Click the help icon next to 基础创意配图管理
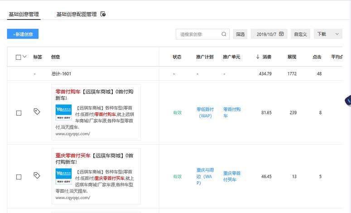351x213 pixels. coord(103,15)
